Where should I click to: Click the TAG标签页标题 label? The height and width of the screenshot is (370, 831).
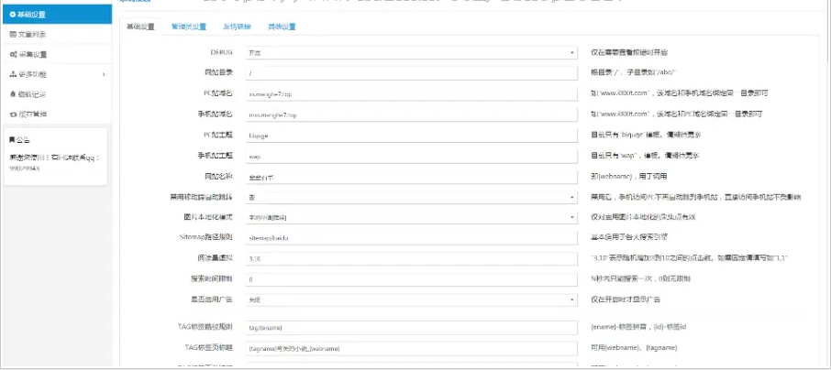pyautogui.click(x=208, y=347)
